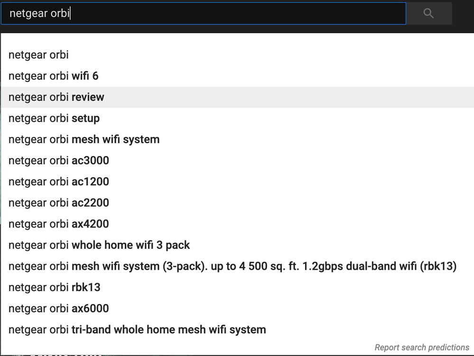The image size is (474, 356).
Task: Click the magnifying glass search icon
Action: pyautogui.click(x=428, y=14)
